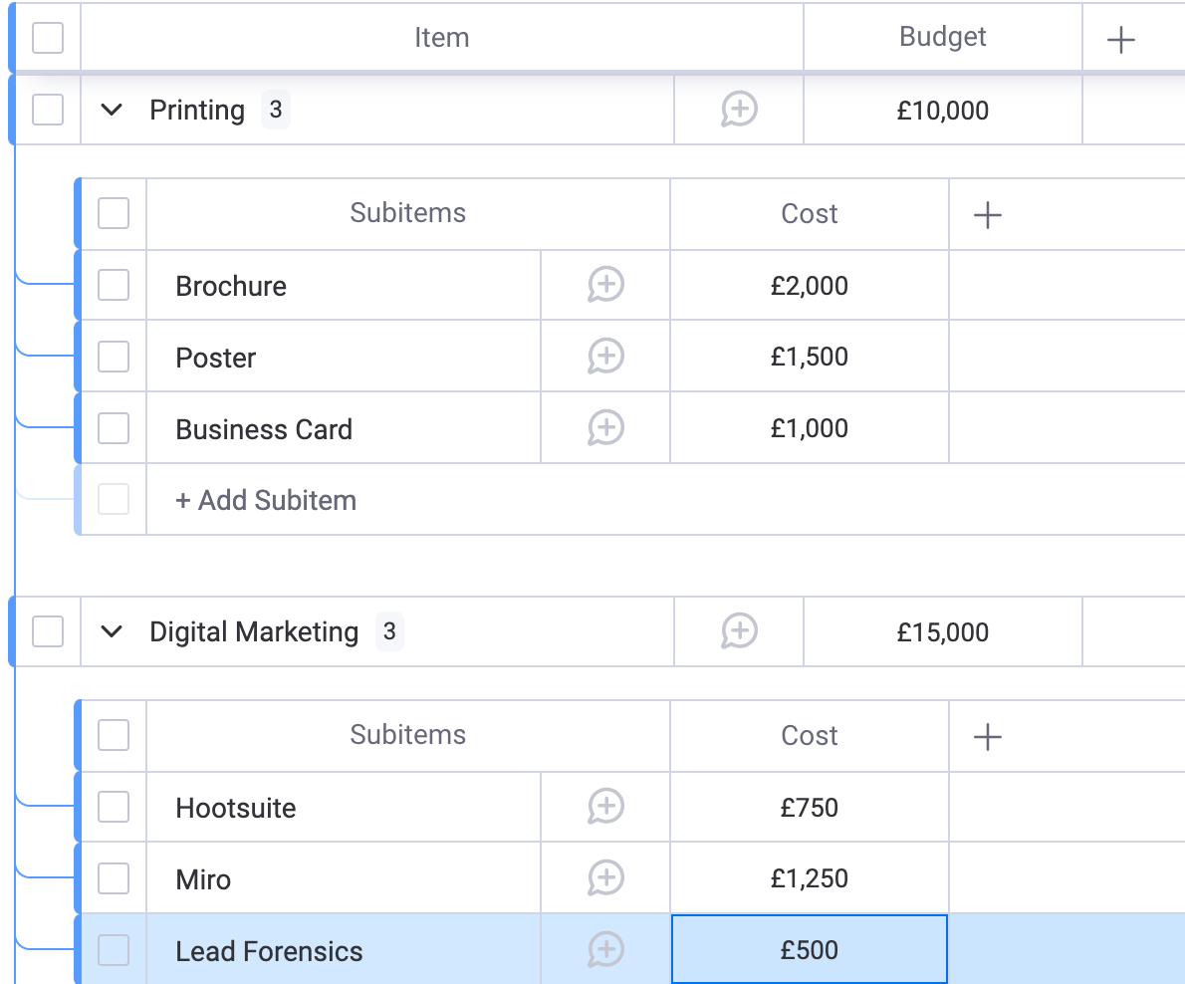Tick the checkbox for Printing item
This screenshot has width=1185, height=984.
(x=48, y=110)
